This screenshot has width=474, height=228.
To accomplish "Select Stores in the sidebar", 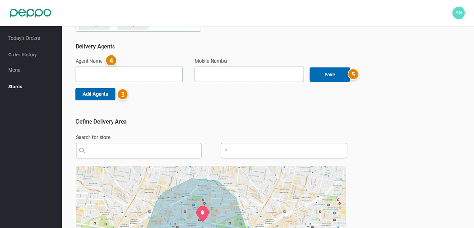I will 15,87.
